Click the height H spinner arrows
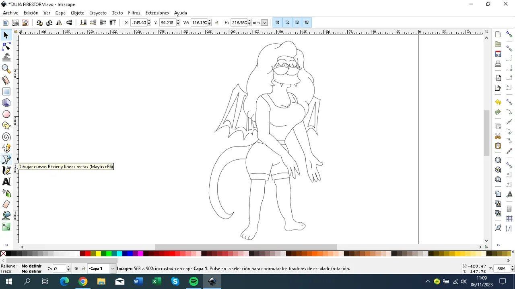515x289 pixels. point(249,22)
